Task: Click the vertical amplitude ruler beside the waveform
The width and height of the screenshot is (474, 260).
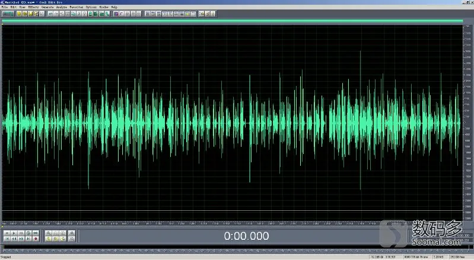Action: click(x=467, y=122)
